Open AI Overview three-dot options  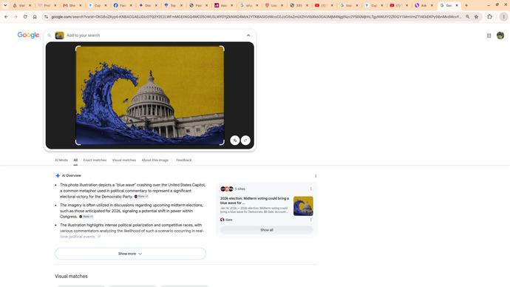click(316, 176)
